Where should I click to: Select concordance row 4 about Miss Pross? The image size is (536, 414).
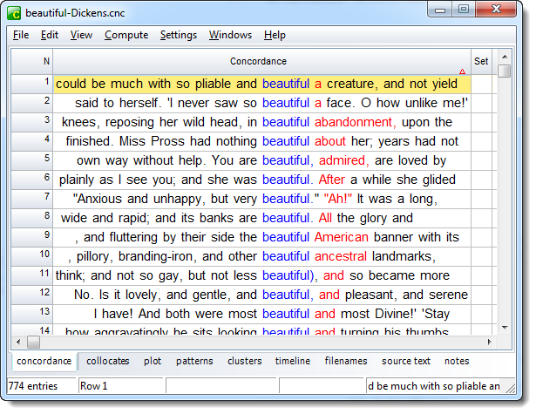[x=261, y=141]
